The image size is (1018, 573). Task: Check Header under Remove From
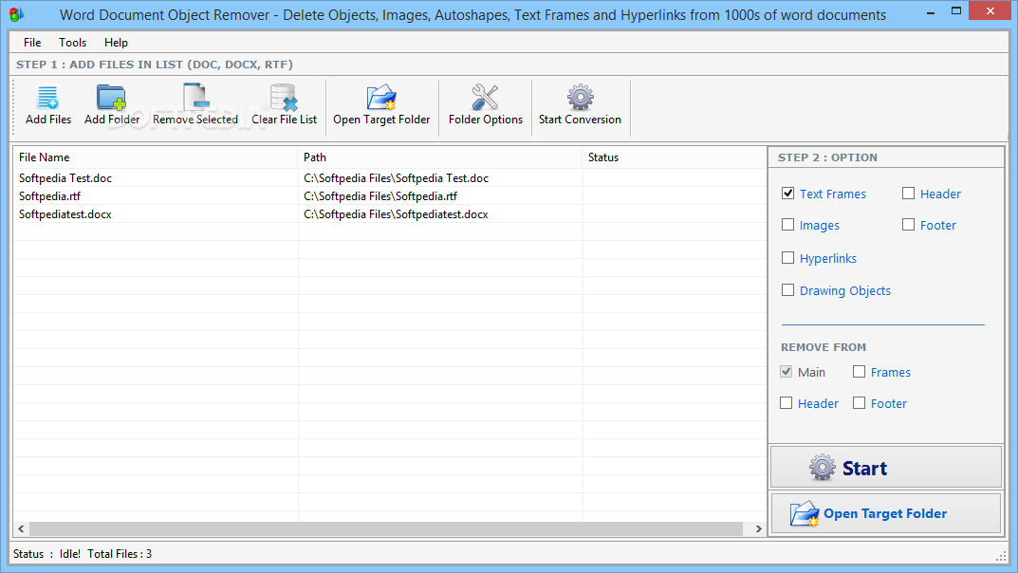[787, 403]
